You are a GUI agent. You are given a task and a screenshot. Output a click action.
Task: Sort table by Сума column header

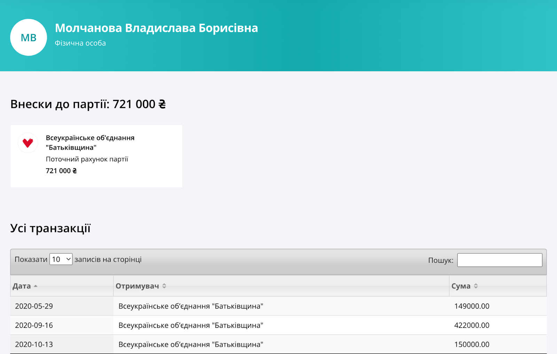(498, 286)
